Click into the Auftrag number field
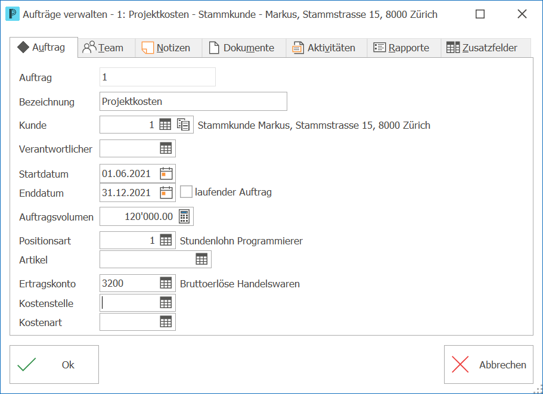Image resolution: width=543 pixels, height=394 pixels. pyautogui.click(x=157, y=77)
